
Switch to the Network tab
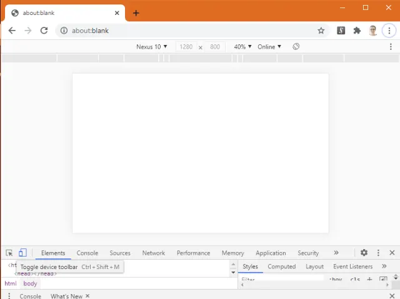point(153,253)
